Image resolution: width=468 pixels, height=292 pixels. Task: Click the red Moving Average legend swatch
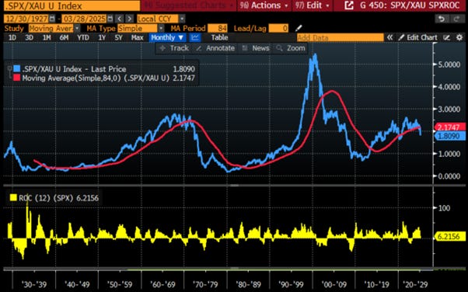[17, 78]
